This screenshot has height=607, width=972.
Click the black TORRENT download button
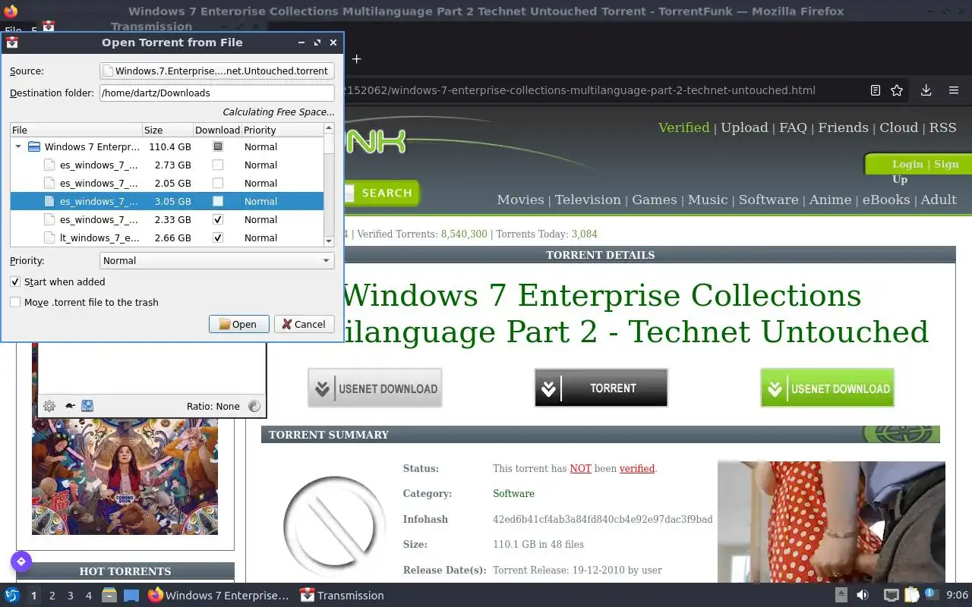pos(601,388)
